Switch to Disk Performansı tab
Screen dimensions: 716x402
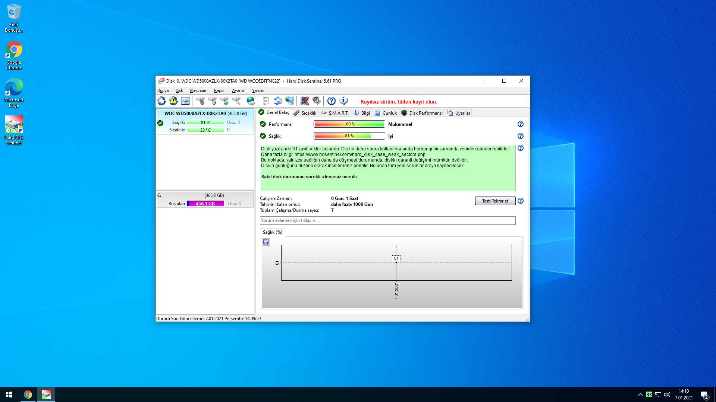click(422, 113)
